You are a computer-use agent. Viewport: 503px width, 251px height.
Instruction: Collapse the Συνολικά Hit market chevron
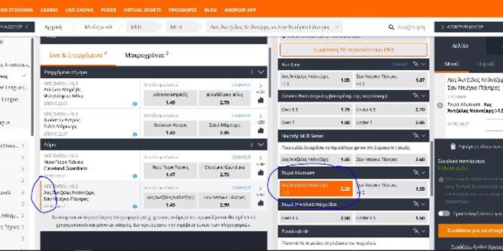424,231
